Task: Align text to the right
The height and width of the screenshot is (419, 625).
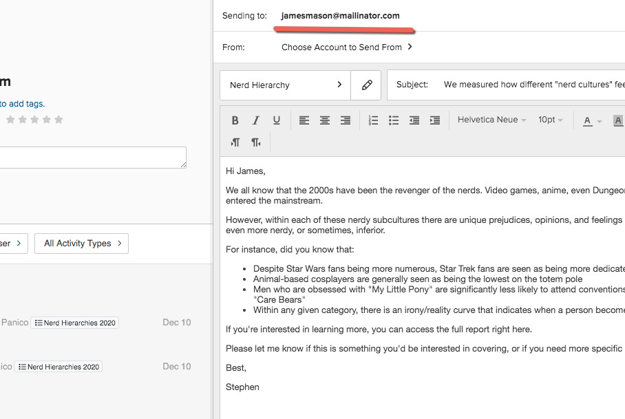Action: [x=346, y=120]
